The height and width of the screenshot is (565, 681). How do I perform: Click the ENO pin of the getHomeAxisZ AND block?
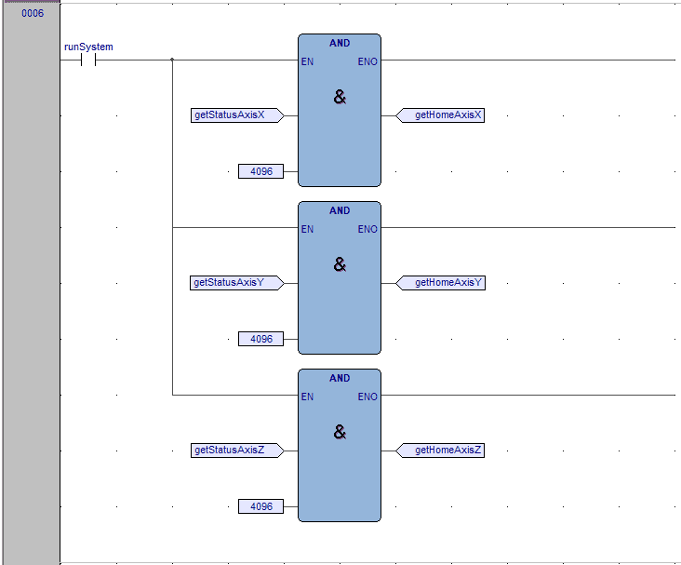(367, 397)
